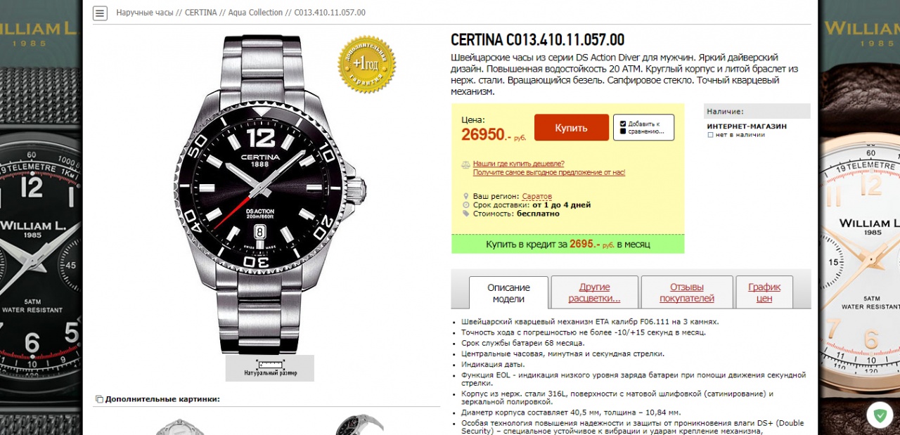Viewport: 900px width, 435px height.
Task: Open Aqua Collection breadcrumb
Action: tap(254, 13)
